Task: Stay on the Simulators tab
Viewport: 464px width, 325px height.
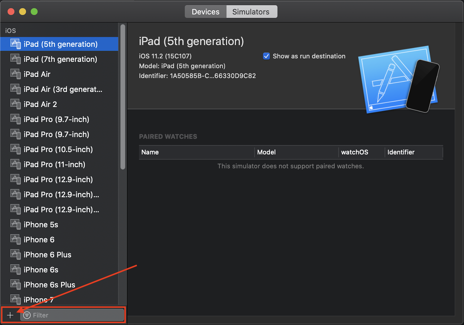Action: click(251, 12)
